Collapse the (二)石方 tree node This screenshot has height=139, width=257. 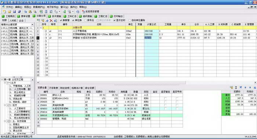click(5, 105)
